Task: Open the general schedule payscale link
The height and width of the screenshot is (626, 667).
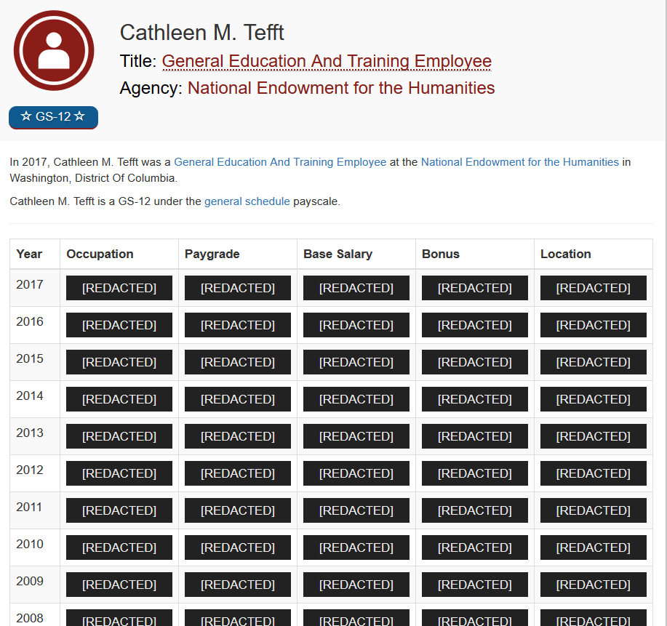Action: [x=247, y=201]
